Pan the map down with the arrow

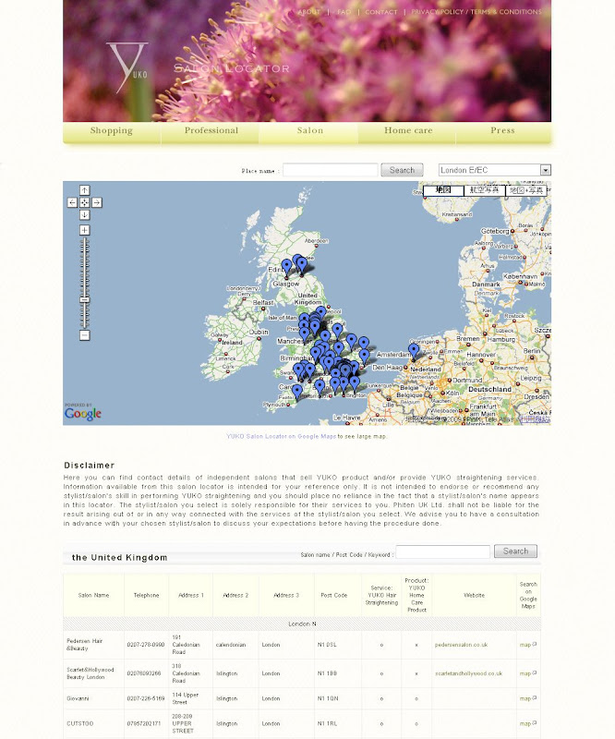click(84, 215)
